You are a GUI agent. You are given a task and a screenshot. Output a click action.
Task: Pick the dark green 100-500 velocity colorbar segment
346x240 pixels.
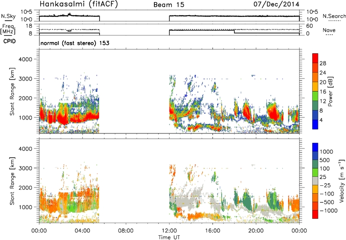[315, 164]
